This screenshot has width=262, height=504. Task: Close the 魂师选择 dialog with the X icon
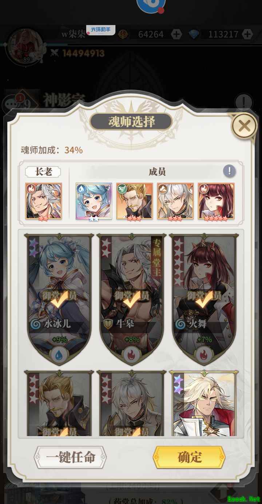coord(244,126)
